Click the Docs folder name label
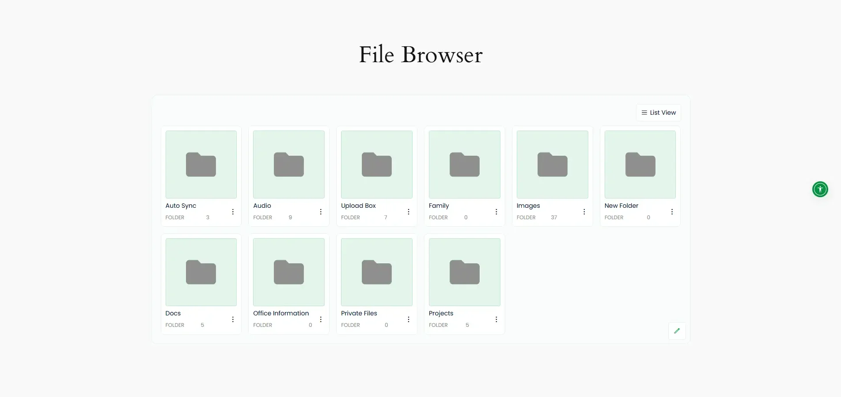The width and height of the screenshot is (841, 397). pyautogui.click(x=173, y=313)
